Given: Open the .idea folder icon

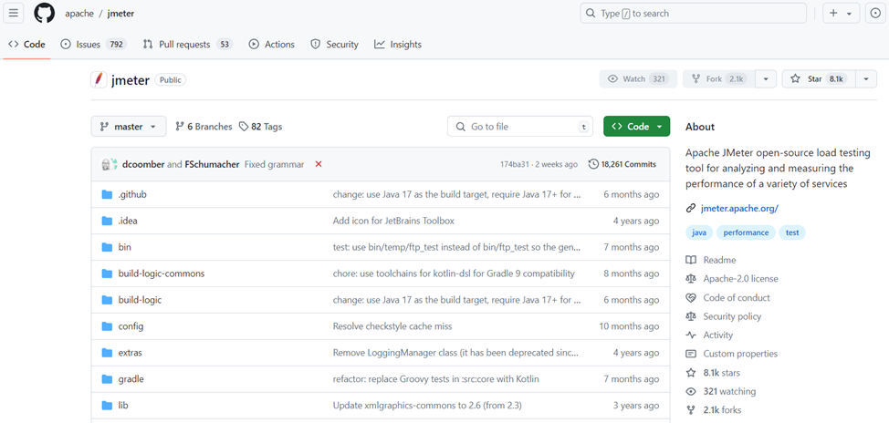Looking at the screenshot, I should 107,221.
